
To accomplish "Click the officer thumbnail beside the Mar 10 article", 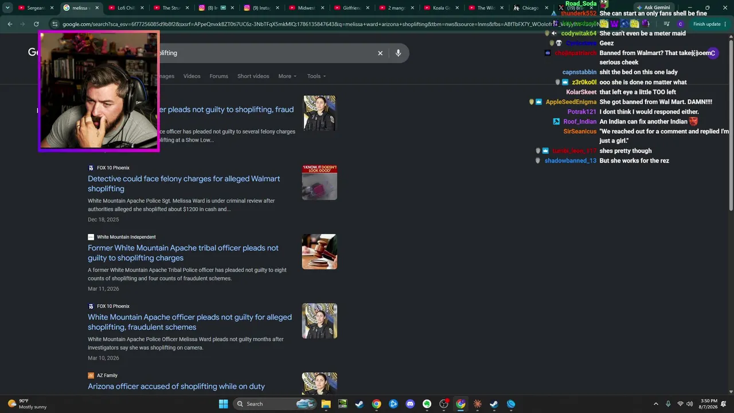I will point(319,321).
